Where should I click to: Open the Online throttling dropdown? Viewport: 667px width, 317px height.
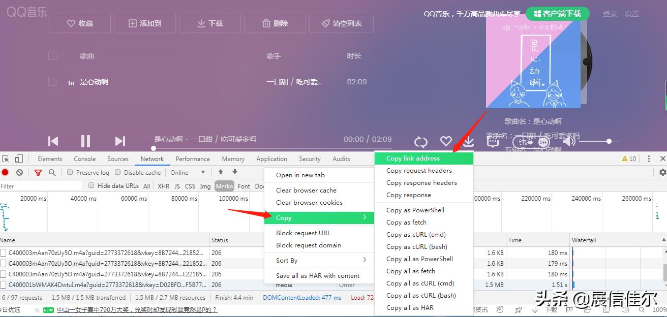coord(188,172)
